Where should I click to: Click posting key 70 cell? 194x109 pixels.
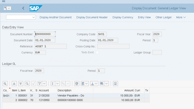click(32, 100)
